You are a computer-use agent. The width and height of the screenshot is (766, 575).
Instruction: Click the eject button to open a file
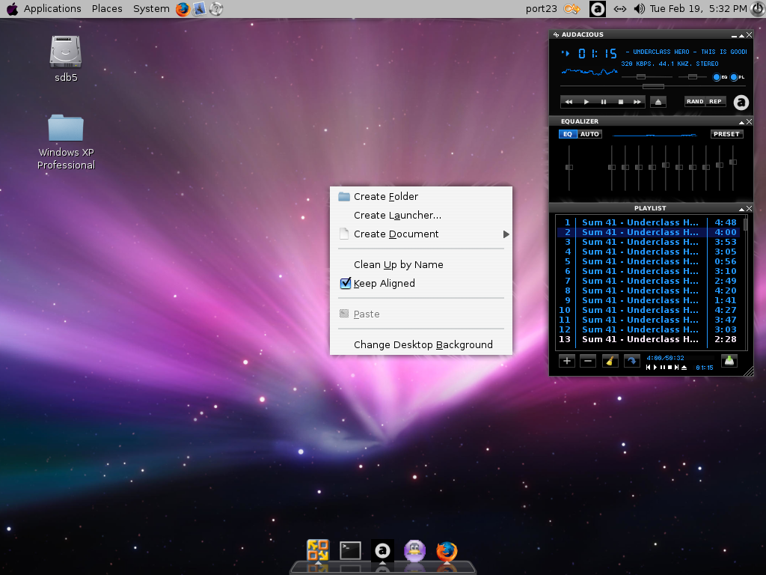[x=658, y=102]
